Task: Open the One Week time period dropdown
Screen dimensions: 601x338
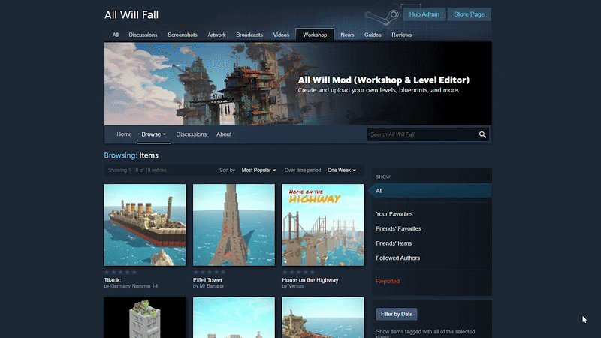Action: [x=342, y=171]
